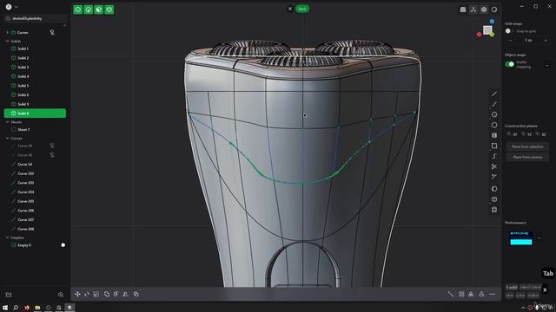556x312 pixels.
Task: Collapse Performance panel dash button
Action: [539, 238]
